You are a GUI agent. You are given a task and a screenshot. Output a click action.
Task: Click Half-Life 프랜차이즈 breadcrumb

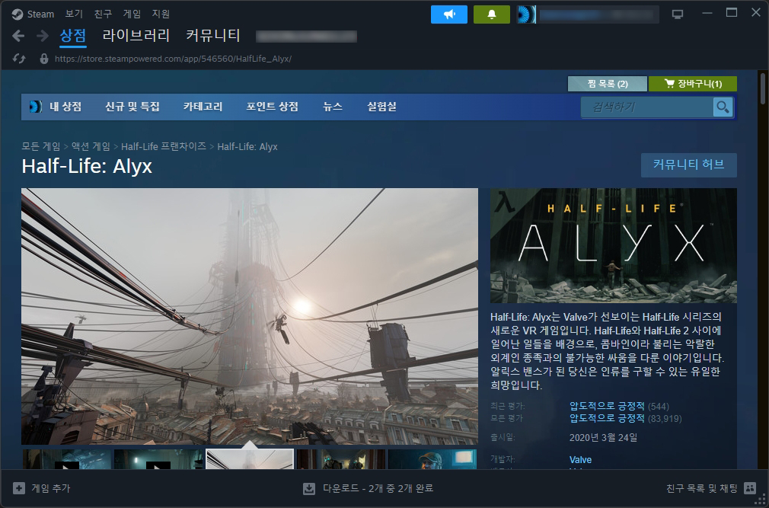pos(163,147)
